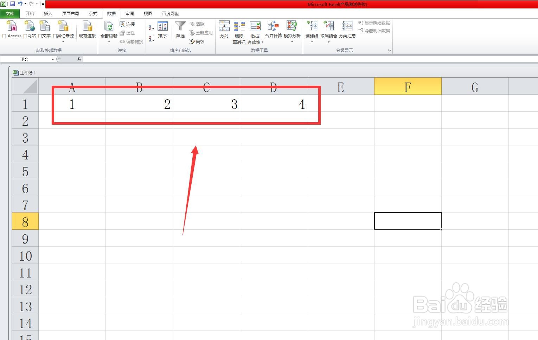The image size is (538, 340).
Task: Import data from text file (自文本)
Action: click(44, 29)
